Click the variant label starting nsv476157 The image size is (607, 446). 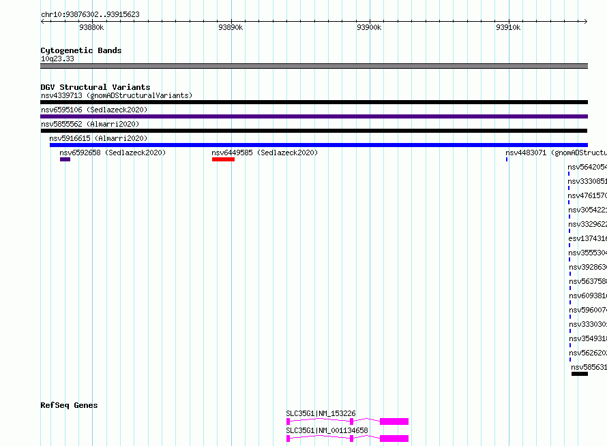click(587, 195)
